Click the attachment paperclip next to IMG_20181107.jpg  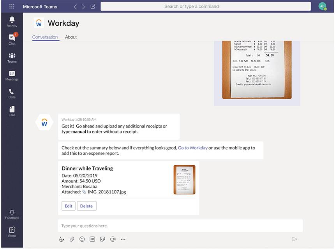point(84,192)
